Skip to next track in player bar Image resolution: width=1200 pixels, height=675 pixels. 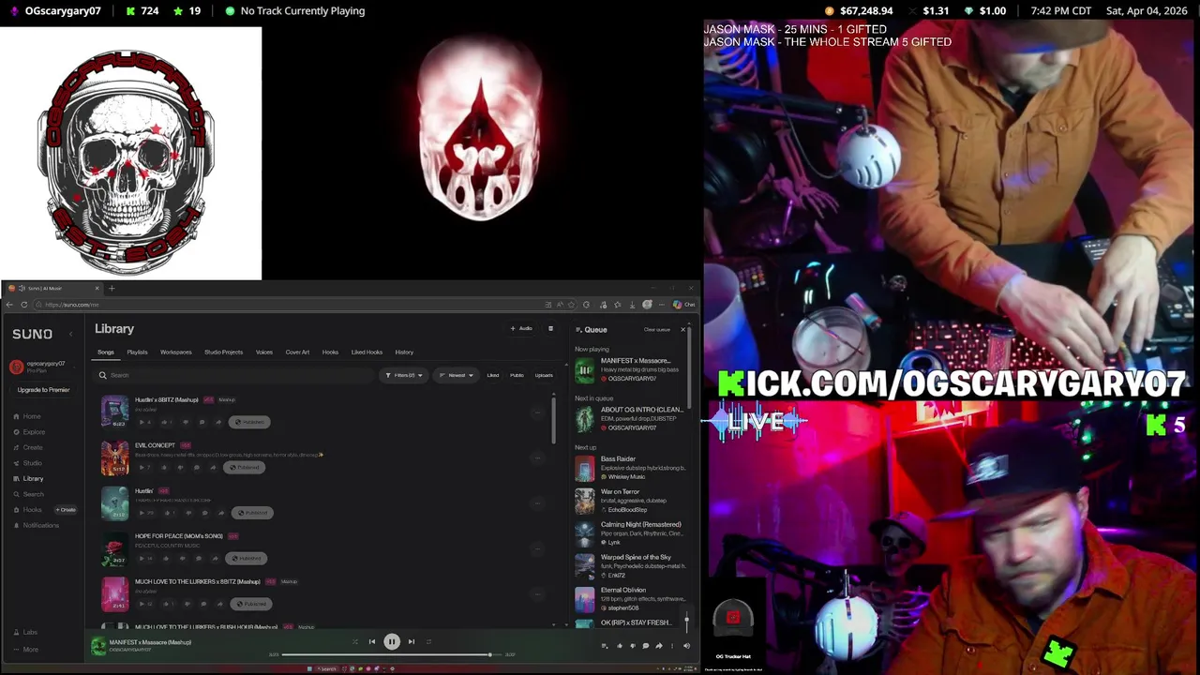pos(411,642)
